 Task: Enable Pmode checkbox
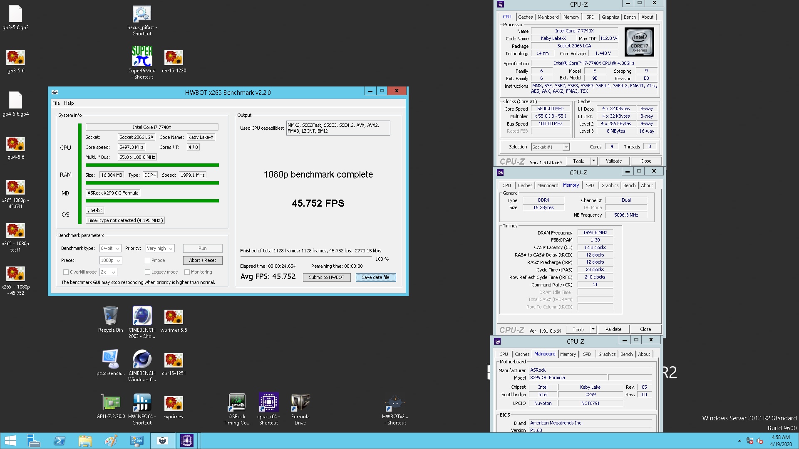pyautogui.click(x=147, y=260)
